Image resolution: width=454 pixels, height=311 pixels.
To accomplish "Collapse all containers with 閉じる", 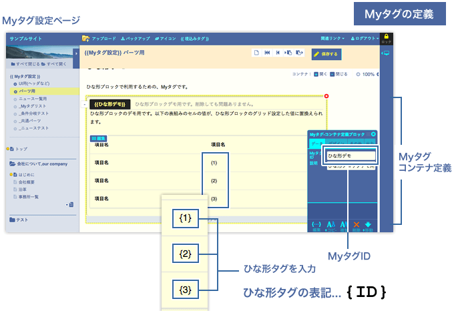I will pyautogui.click(x=340, y=74).
